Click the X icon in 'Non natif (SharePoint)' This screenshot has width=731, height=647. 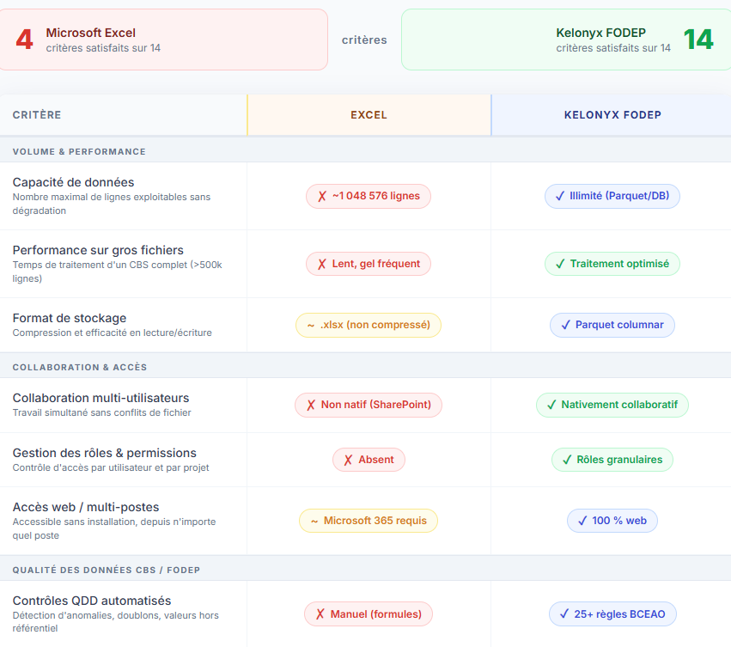point(311,405)
